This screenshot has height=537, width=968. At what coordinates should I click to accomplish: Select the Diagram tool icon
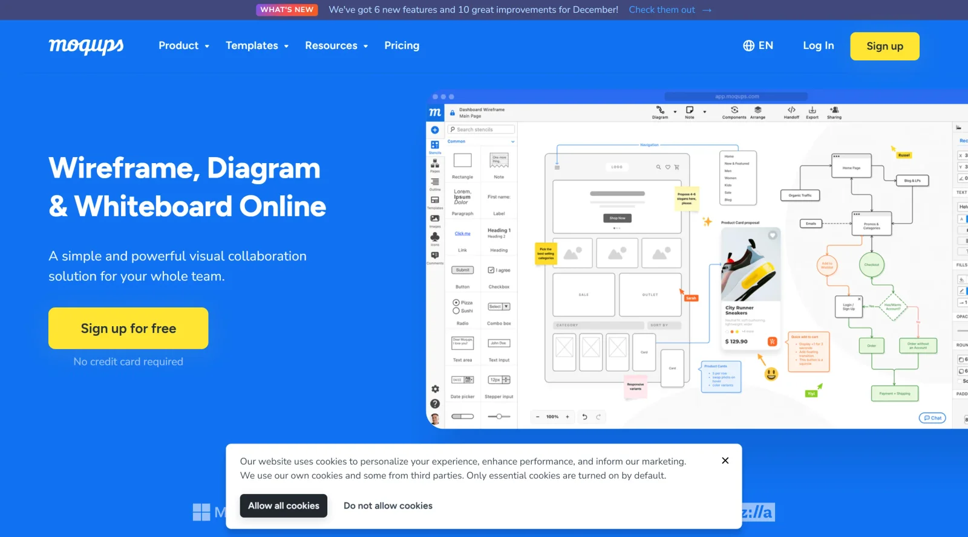click(660, 110)
